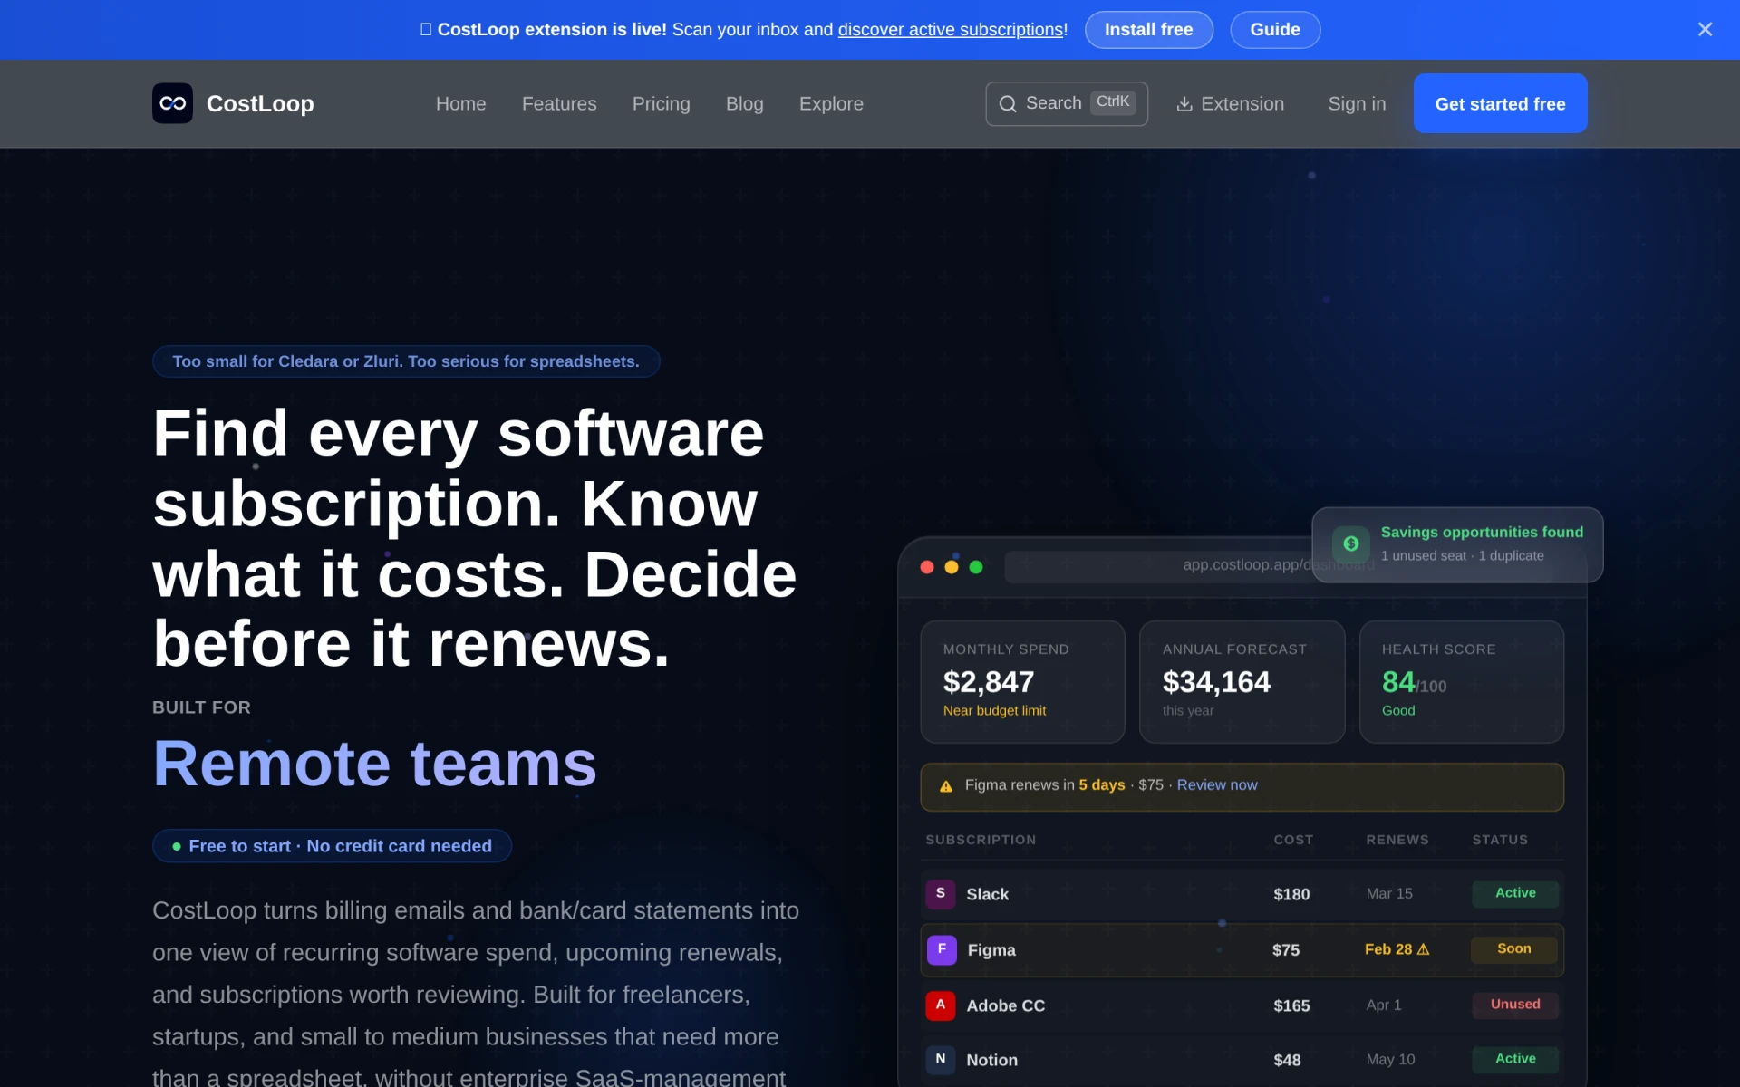Click the Notion N app icon
Viewport: 1740px width, 1087px height.
coord(941,1060)
